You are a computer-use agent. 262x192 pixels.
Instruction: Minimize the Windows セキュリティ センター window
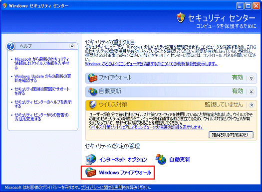tap(240, 6)
